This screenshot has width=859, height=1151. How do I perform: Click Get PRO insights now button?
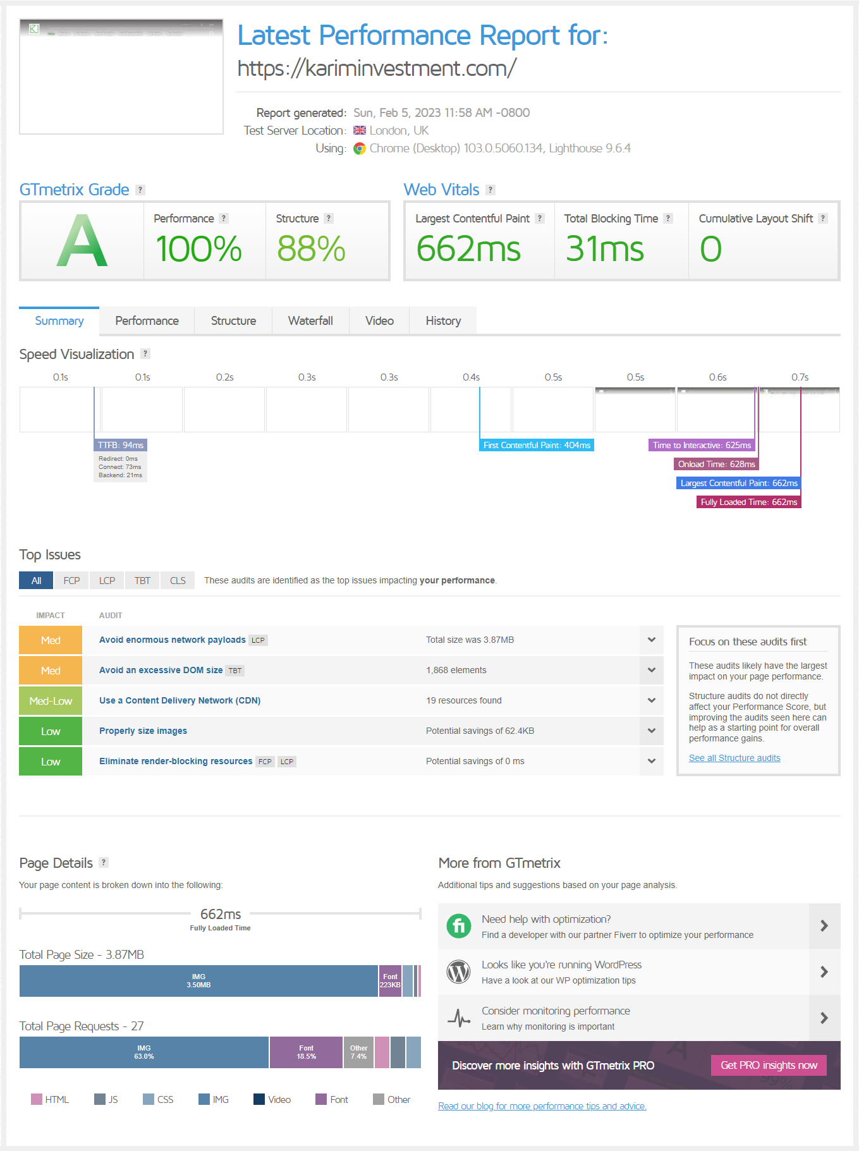pyautogui.click(x=769, y=1065)
